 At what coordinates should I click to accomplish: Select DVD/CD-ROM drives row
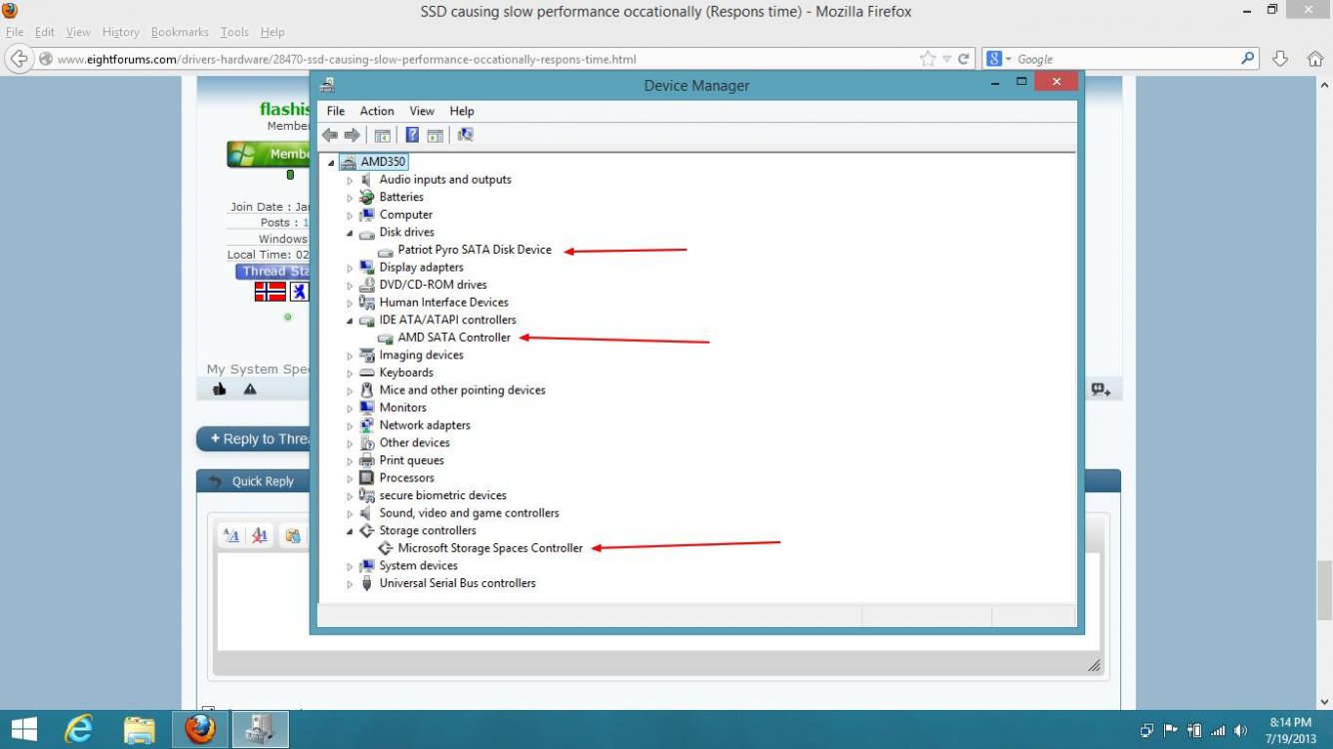click(x=433, y=285)
